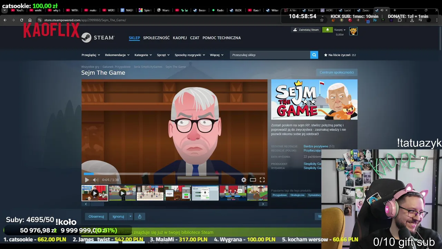Open the tab list chevron at top left

4,10
